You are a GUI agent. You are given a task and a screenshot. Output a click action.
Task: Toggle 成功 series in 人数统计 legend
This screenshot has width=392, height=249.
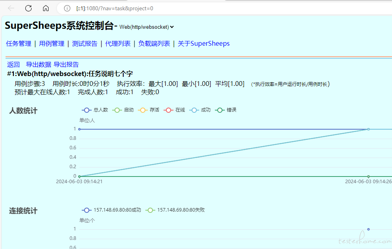tap(200, 110)
